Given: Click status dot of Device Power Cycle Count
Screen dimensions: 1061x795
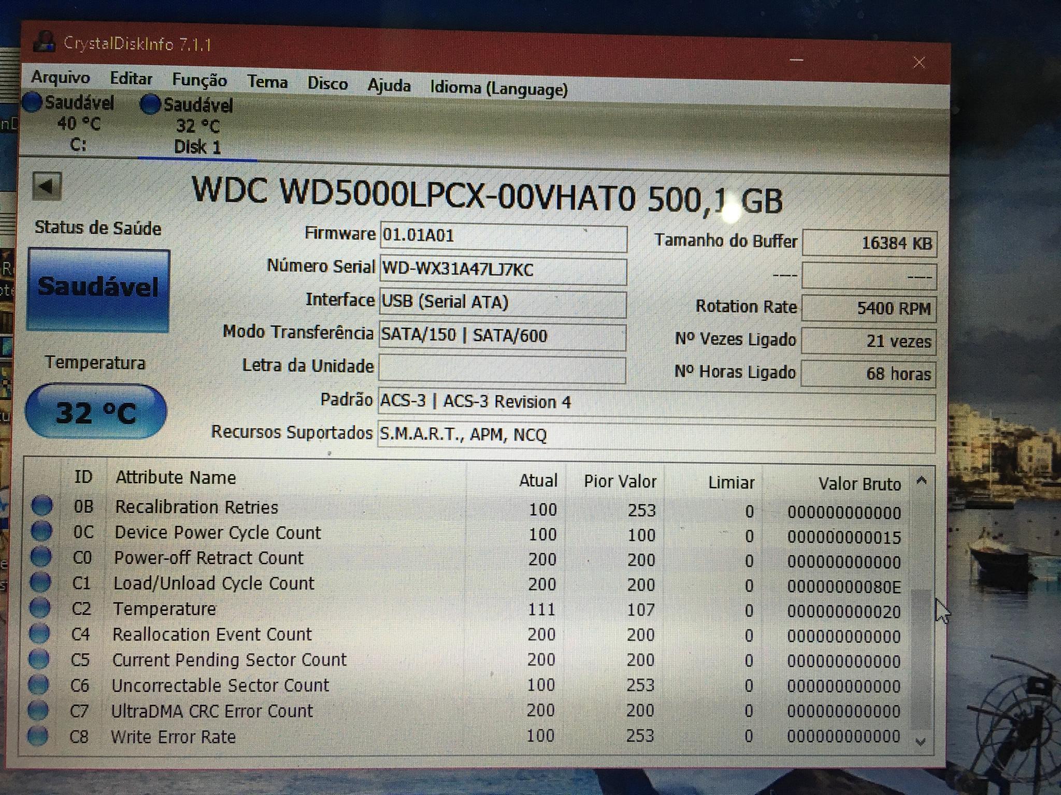Looking at the screenshot, I should [41, 531].
